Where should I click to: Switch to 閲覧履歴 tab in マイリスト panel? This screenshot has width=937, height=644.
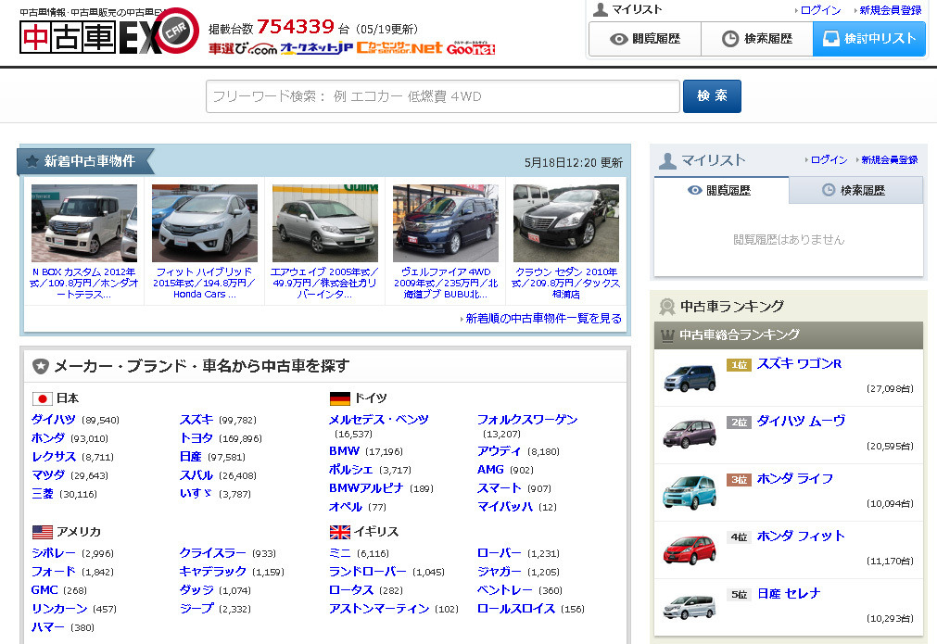pyautogui.click(x=721, y=191)
